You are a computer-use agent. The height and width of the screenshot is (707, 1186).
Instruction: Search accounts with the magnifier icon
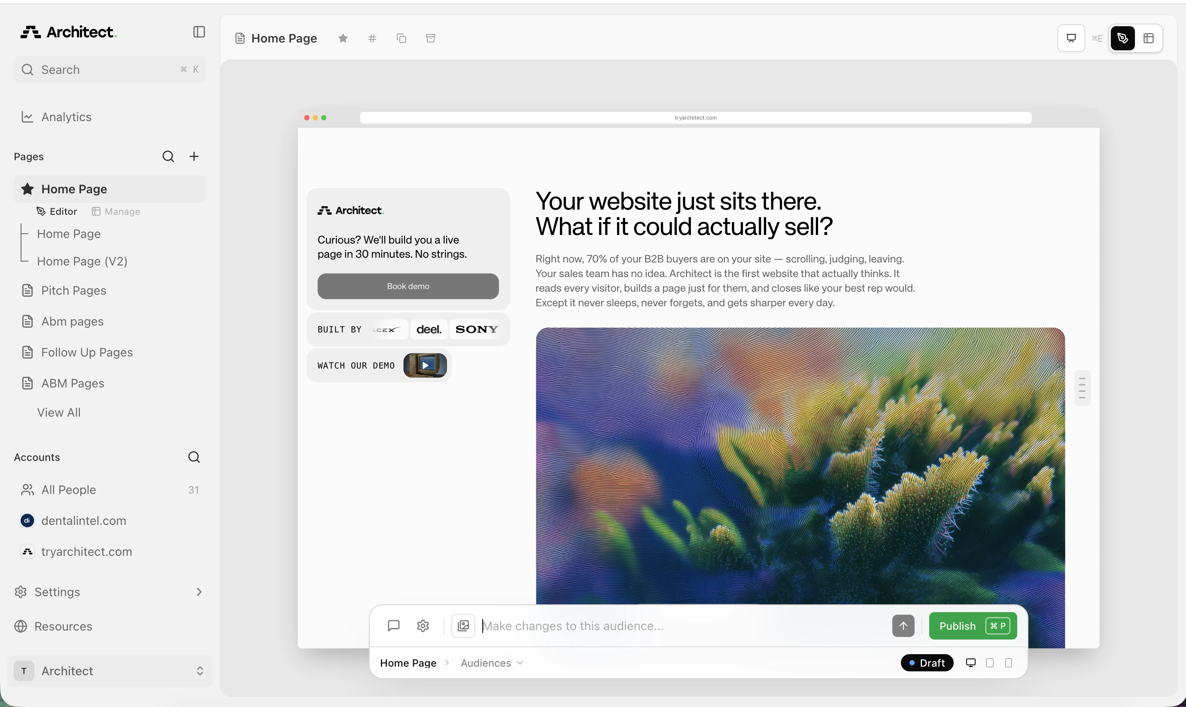point(194,457)
